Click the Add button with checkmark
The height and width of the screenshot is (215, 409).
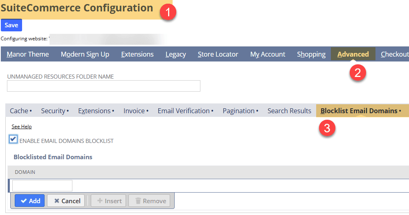click(30, 201)
